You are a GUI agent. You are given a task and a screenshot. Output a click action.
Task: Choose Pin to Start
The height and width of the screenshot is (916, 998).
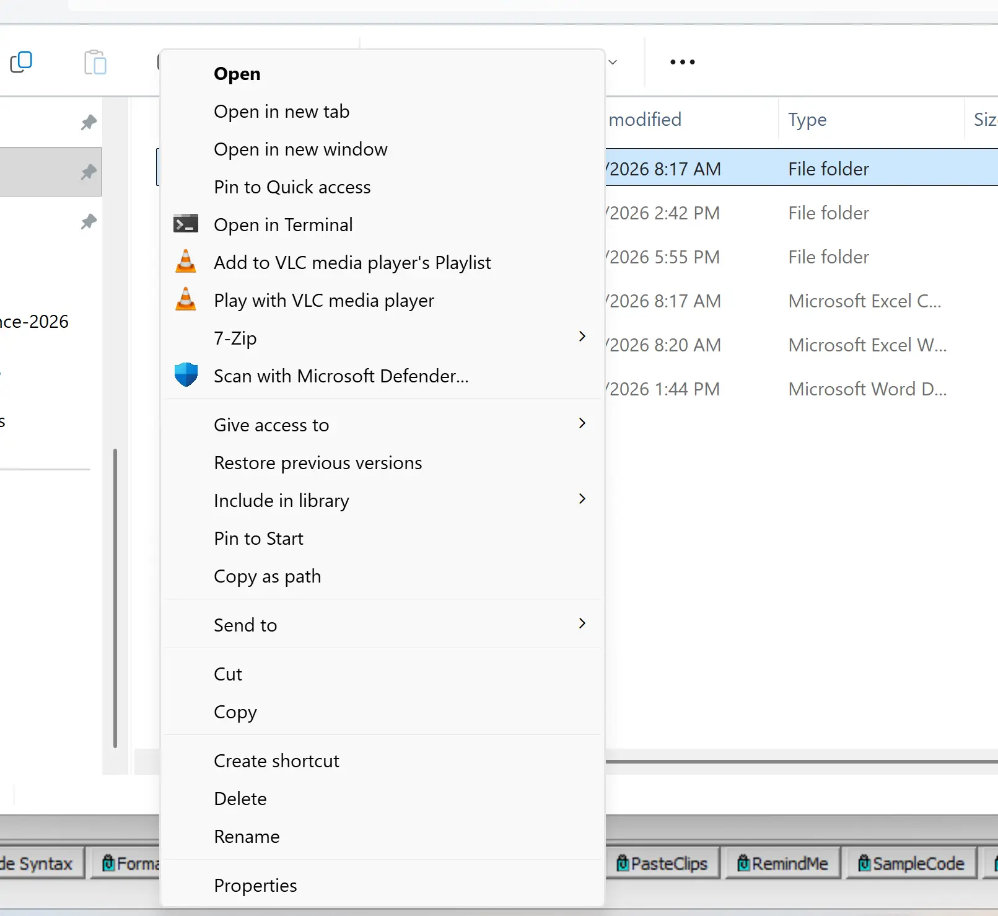pyautogui.click(x=382, y=539)
